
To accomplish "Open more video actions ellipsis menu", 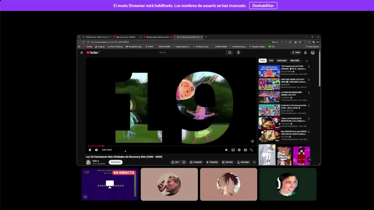I will point(254,162).
